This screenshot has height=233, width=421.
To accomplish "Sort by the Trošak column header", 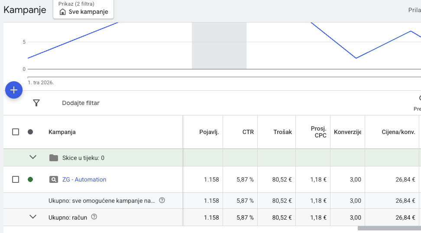I will (x=282, y=132).
